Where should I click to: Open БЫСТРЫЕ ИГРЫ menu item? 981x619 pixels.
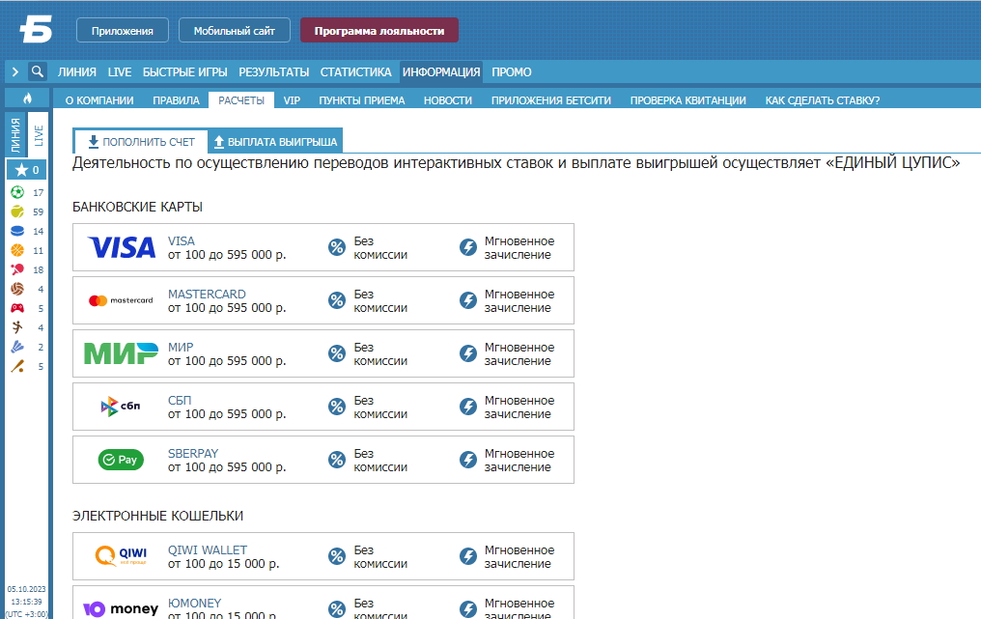(184, 72)
